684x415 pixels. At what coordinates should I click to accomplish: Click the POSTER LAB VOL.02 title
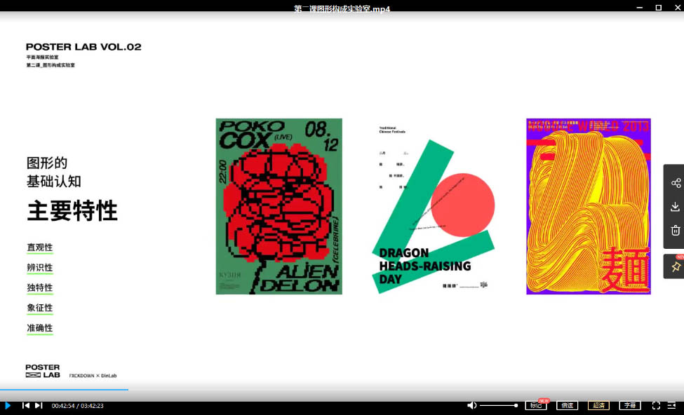(83, 47)
